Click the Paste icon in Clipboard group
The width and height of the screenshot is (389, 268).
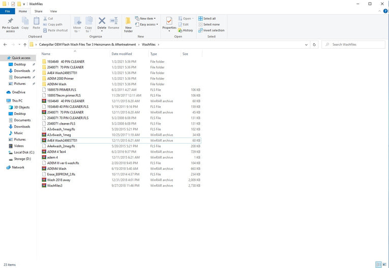(36, 23)
